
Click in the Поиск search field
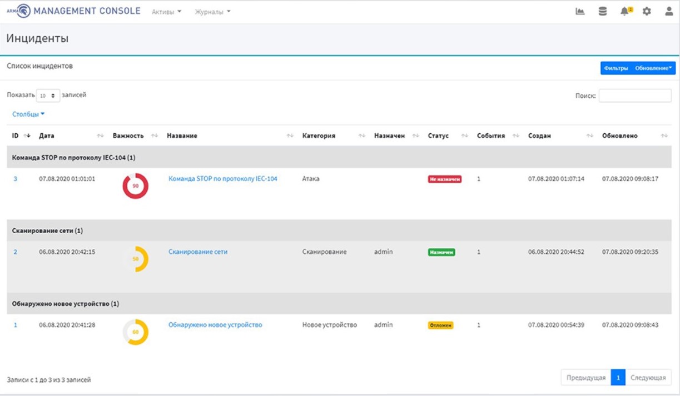pos(634,96)
